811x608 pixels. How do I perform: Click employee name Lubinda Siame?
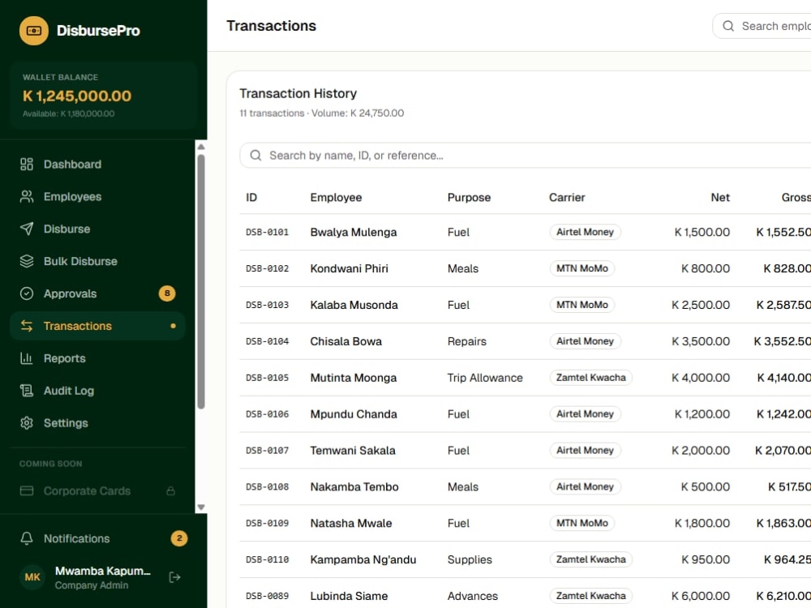pos(349,596)
